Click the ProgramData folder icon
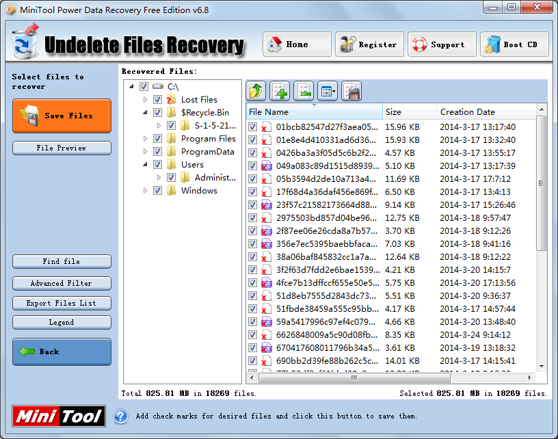This screenshot has width=558, height=439. (x=171, y=152)
